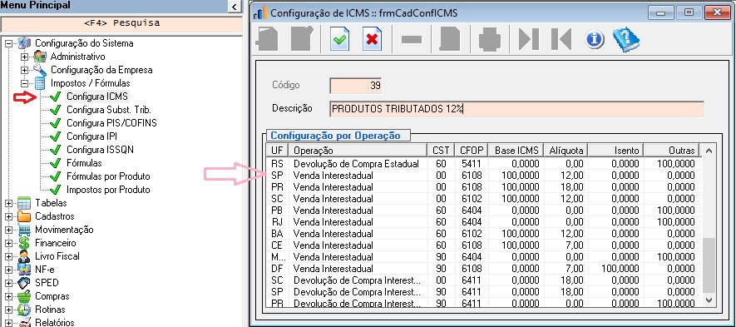Screen dimensions: 736x327
Task: Click the Descrição text field
Action: [516, 108]
